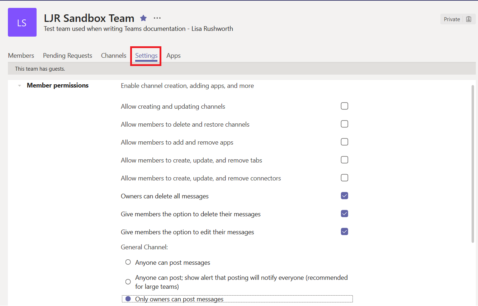Click the LS team avatar tile
478x306 pixels.
click(22, 22)
